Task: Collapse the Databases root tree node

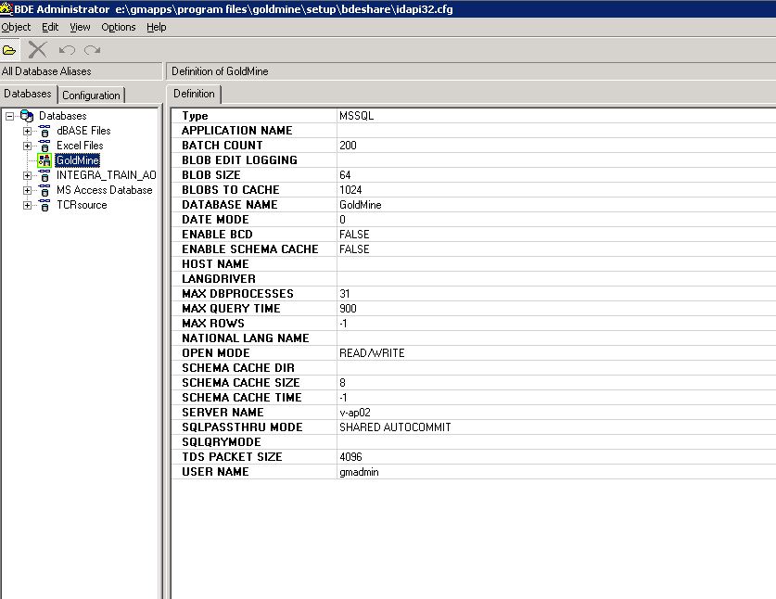Action: tap(9, 116)
